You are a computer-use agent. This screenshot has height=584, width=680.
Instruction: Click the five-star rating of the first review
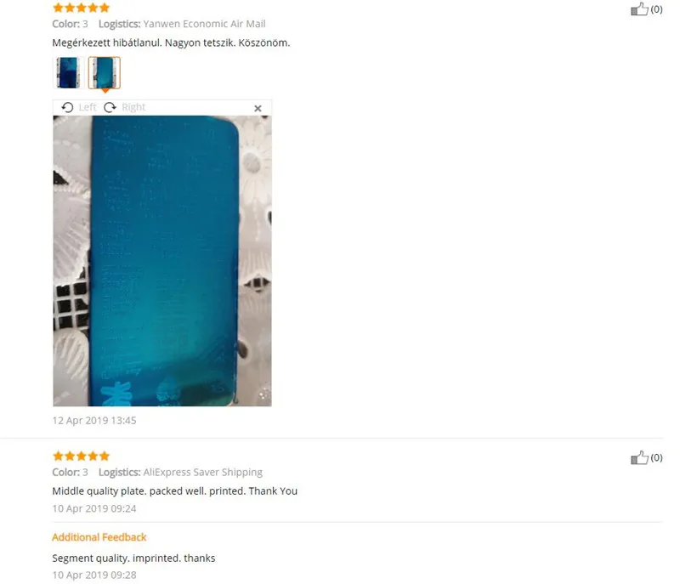81,8
